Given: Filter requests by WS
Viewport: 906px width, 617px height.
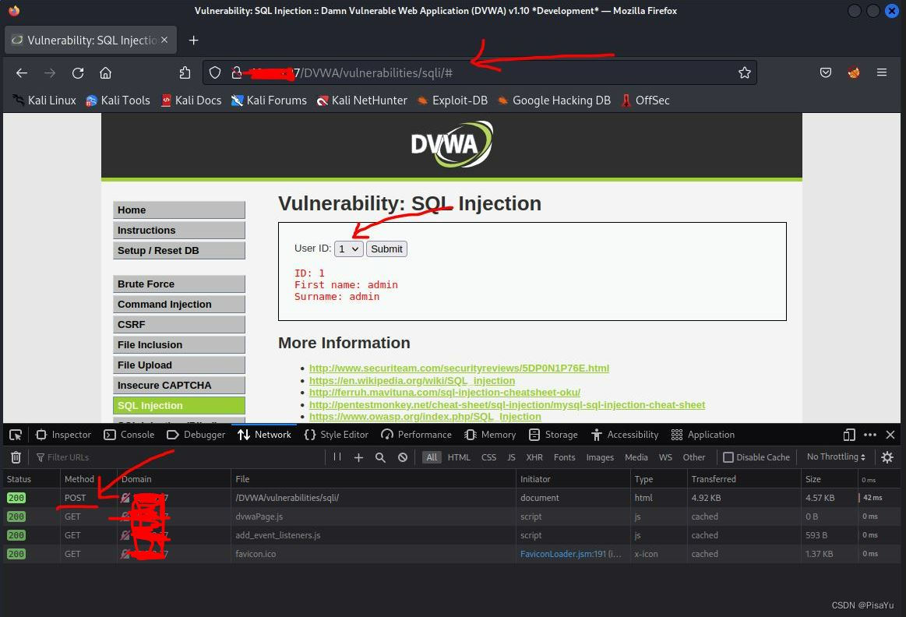Looking at the screenshot, I should [665, 457].
